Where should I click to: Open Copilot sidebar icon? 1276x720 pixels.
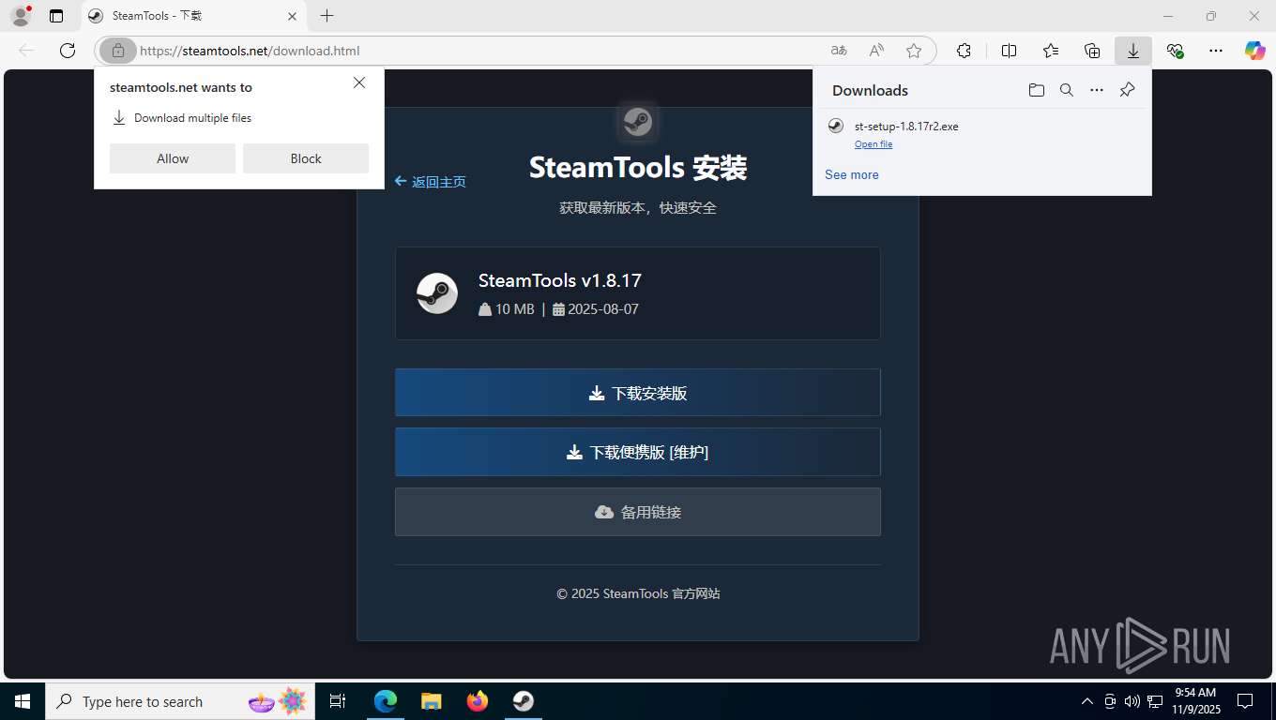point(1254,51)
